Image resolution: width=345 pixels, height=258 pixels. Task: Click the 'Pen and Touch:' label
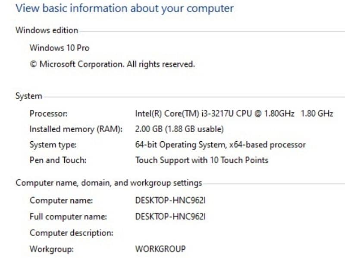click(58, 160)
